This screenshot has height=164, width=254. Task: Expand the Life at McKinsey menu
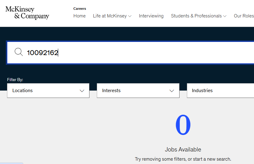click(112, 16)
